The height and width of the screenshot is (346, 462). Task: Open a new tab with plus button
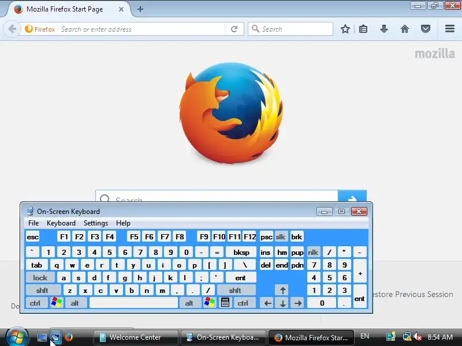coord(140,9)
